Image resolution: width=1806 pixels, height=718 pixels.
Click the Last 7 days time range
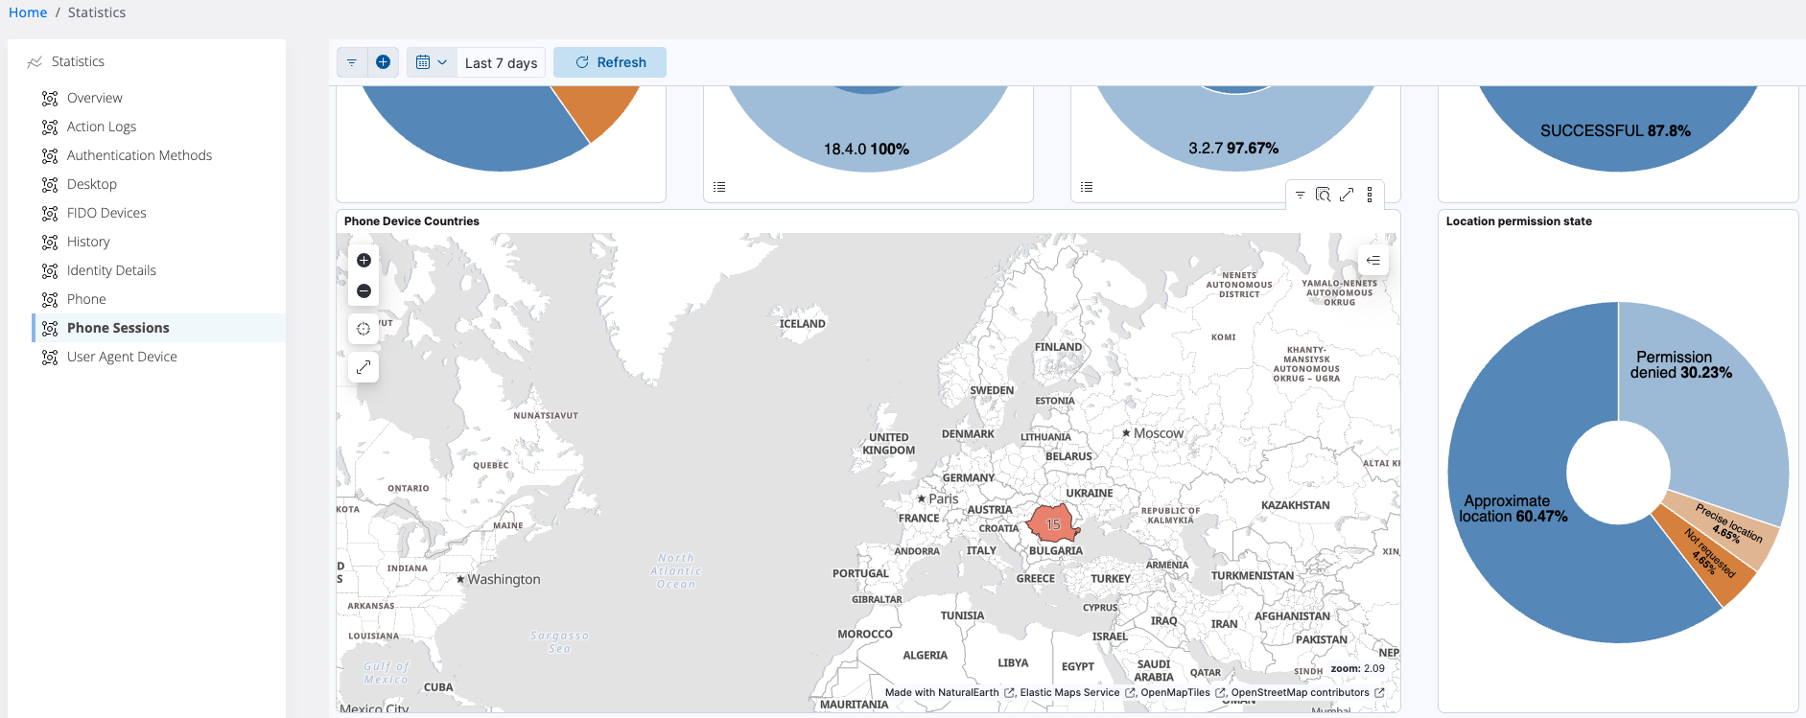(x=501, y=63)
